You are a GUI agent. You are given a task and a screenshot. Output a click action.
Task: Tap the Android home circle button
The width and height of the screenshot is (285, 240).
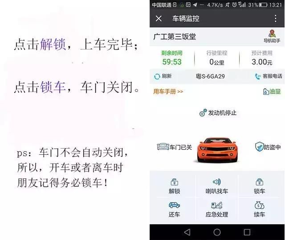(217, 232)
